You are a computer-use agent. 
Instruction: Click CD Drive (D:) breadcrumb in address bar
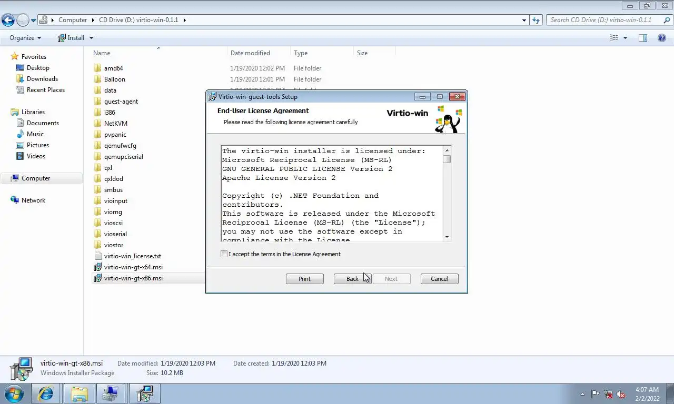[138, 20]
